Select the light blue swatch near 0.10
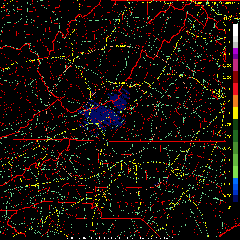 pos(235,181)
